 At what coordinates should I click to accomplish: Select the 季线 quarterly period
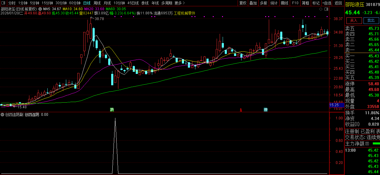click(145, 3)
